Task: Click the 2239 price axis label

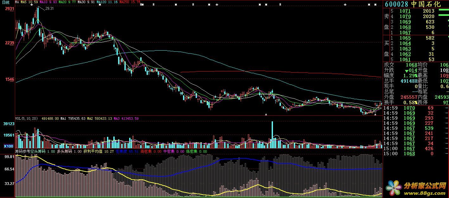Action: click(9, 43)
